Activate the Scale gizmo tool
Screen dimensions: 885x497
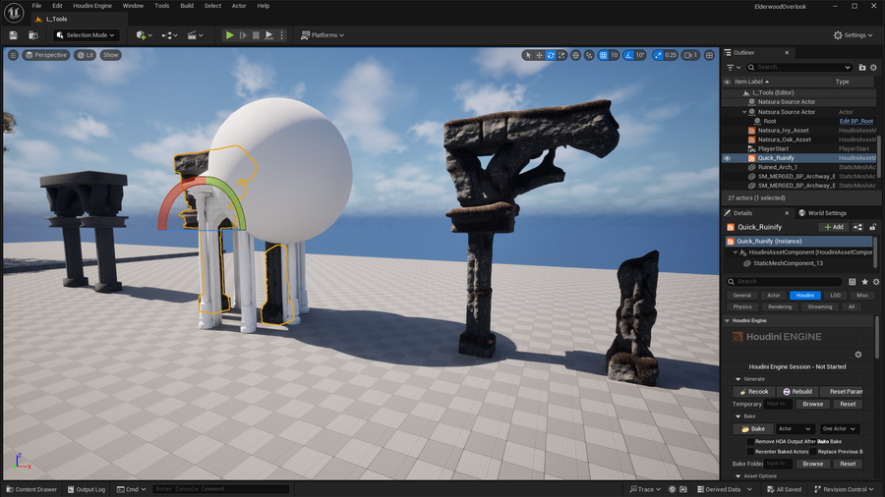tap(561, 55)
